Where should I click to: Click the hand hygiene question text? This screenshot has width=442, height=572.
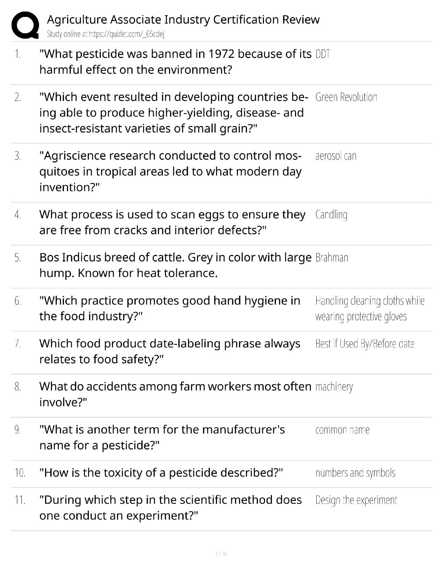(170, 308)
